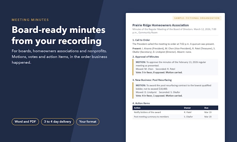The width and height of the screenshot is (237, 142).
Task: Click the "Due" column header
Action: tap(206, 108)
